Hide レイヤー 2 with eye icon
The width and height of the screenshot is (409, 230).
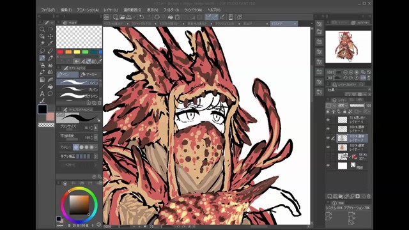pos(328,138)
